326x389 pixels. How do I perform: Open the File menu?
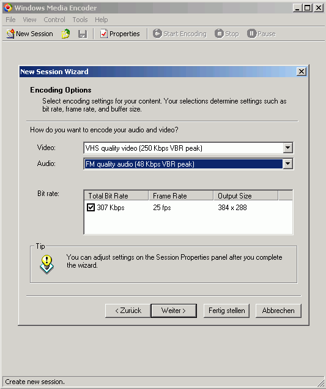[x=10, y=20]
